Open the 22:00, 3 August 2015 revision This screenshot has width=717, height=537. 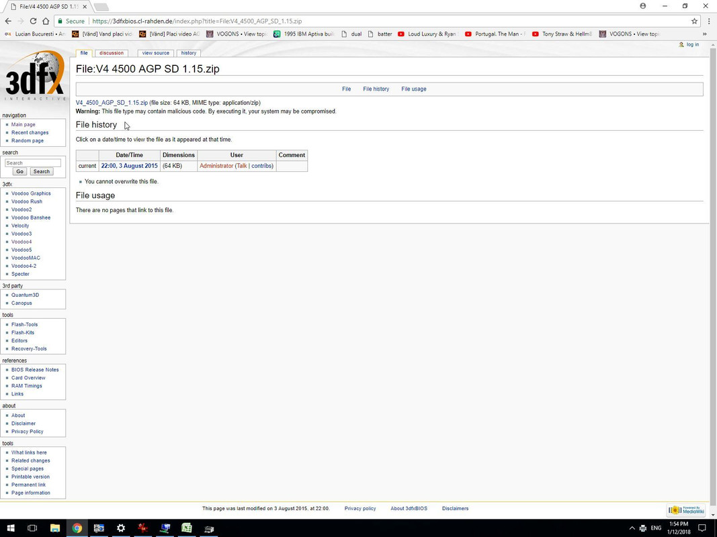click(x=130, y=166)
